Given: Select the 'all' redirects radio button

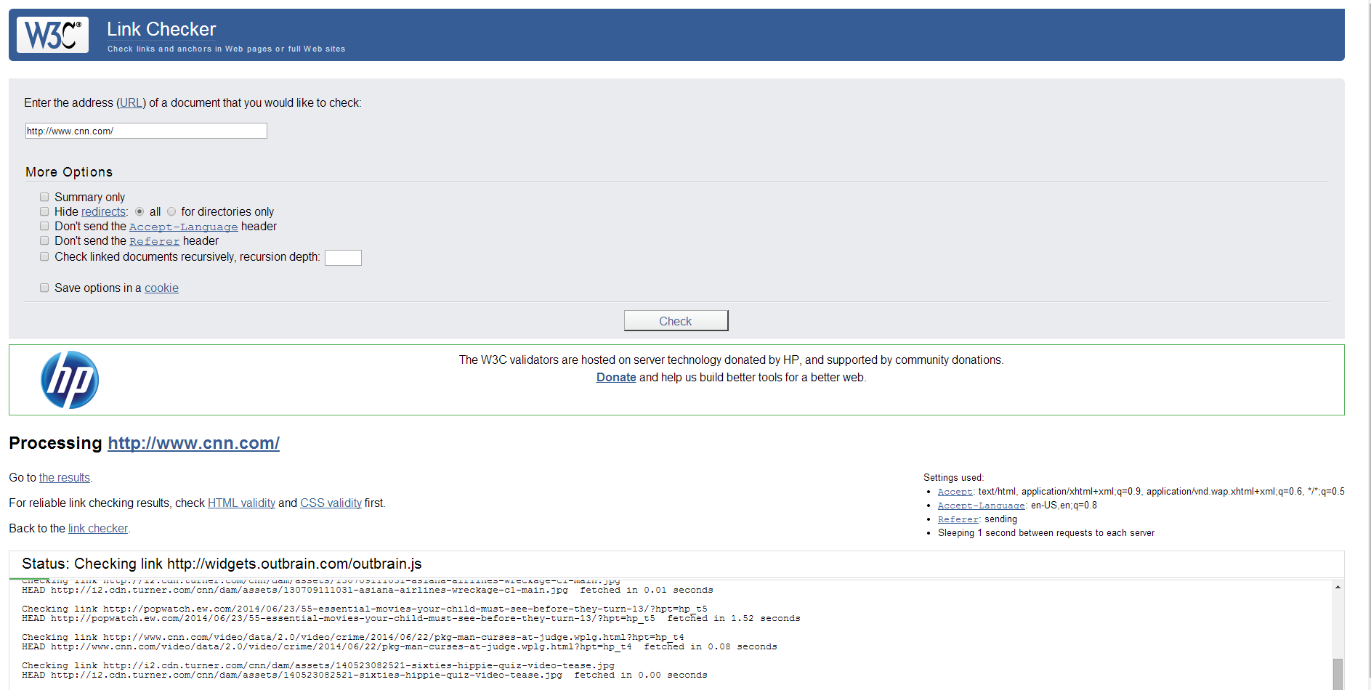Looking at the screenshot, I should 139,211.
